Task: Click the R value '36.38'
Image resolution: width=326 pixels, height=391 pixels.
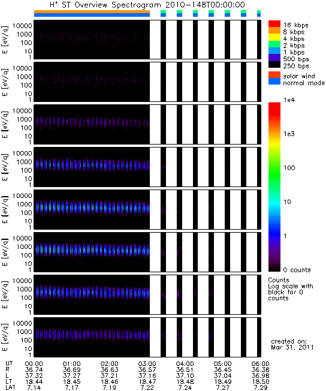Action: pos(260,370)
